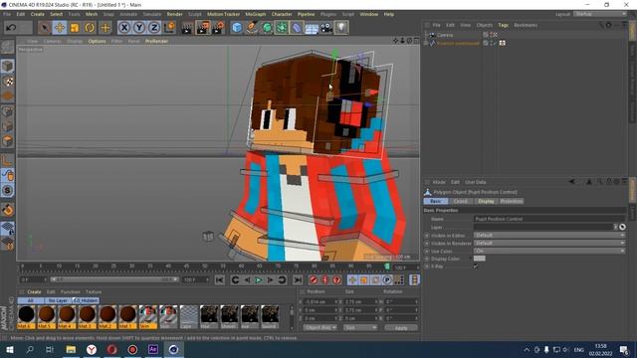Click the Coordinate System icon
Image resolution: width=637 pixels, height=358 pixels.
169,28
